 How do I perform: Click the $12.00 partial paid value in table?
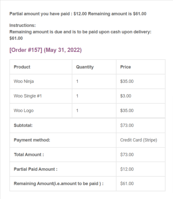click(x=127, y=169)
